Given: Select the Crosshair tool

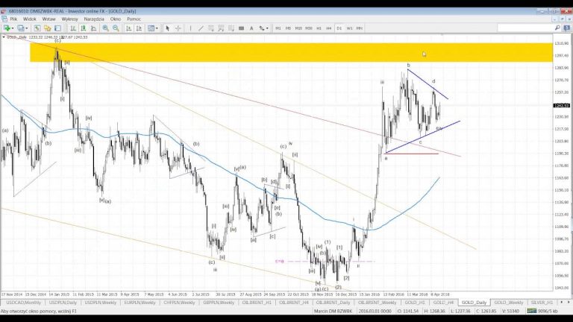Looking at the screenshot, I should tap(178, 28).
